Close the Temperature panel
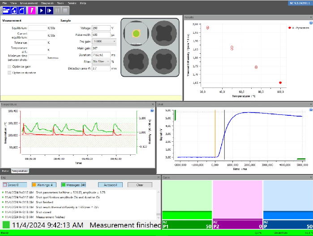This screenshot has height=236, width=313. pyautogui.click(x=153, y=105)
